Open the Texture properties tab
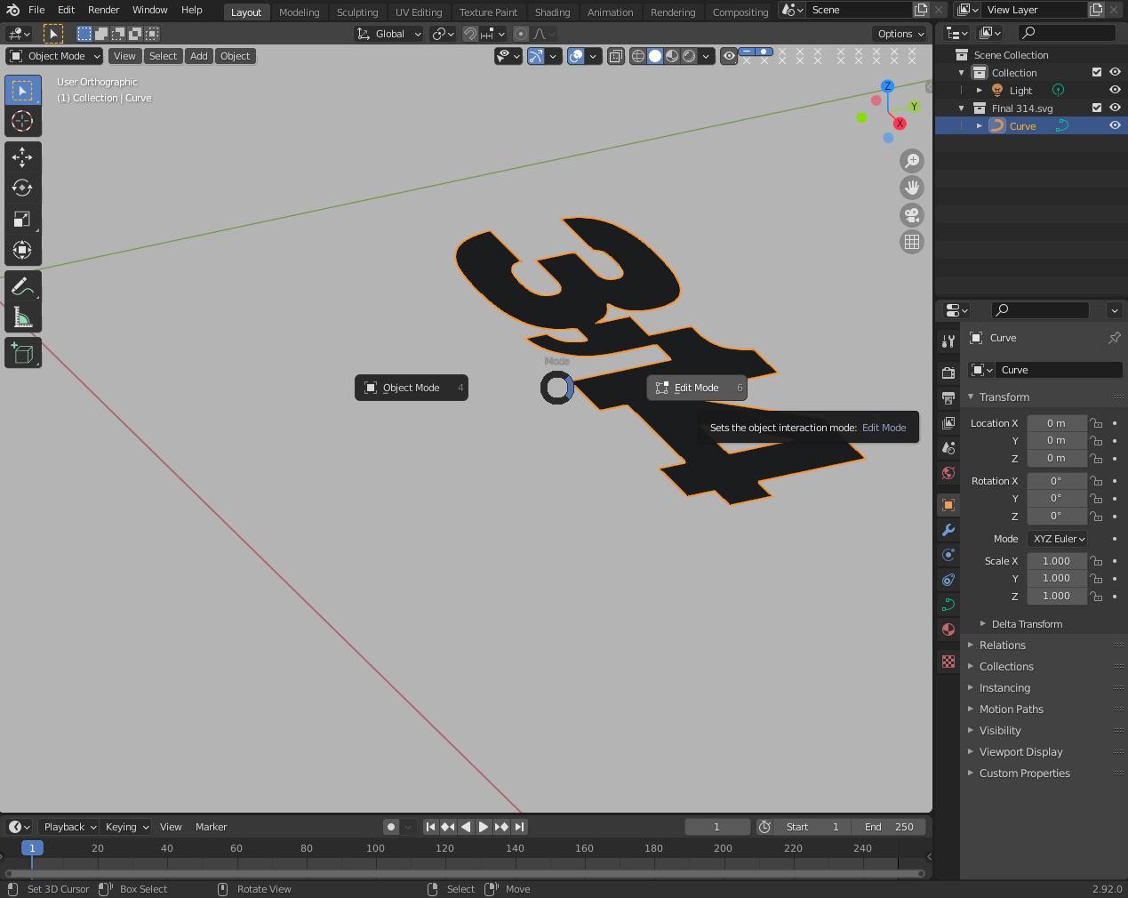The width and height of the screenshot is (1128, 898). (x=948, y=661)
